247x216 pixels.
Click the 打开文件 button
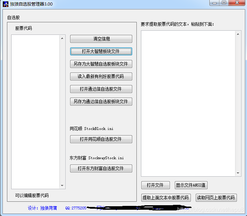click(156, 185)
